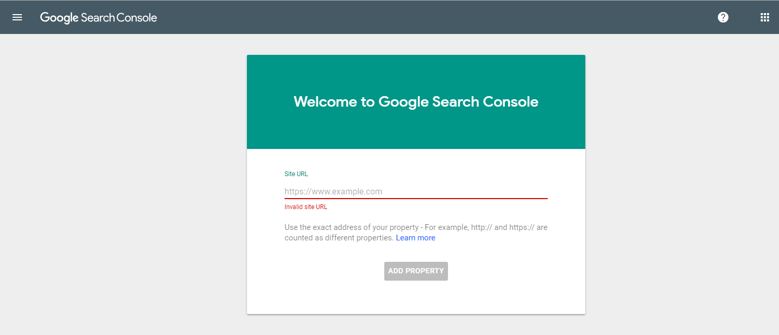Viewport: 779px width, 335px height.
Task: Click the word Welcome in the banner
Action: [325, 101]
